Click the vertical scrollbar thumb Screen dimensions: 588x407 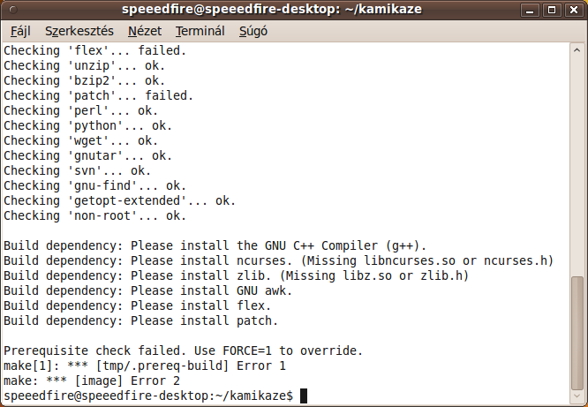point(577,333)
